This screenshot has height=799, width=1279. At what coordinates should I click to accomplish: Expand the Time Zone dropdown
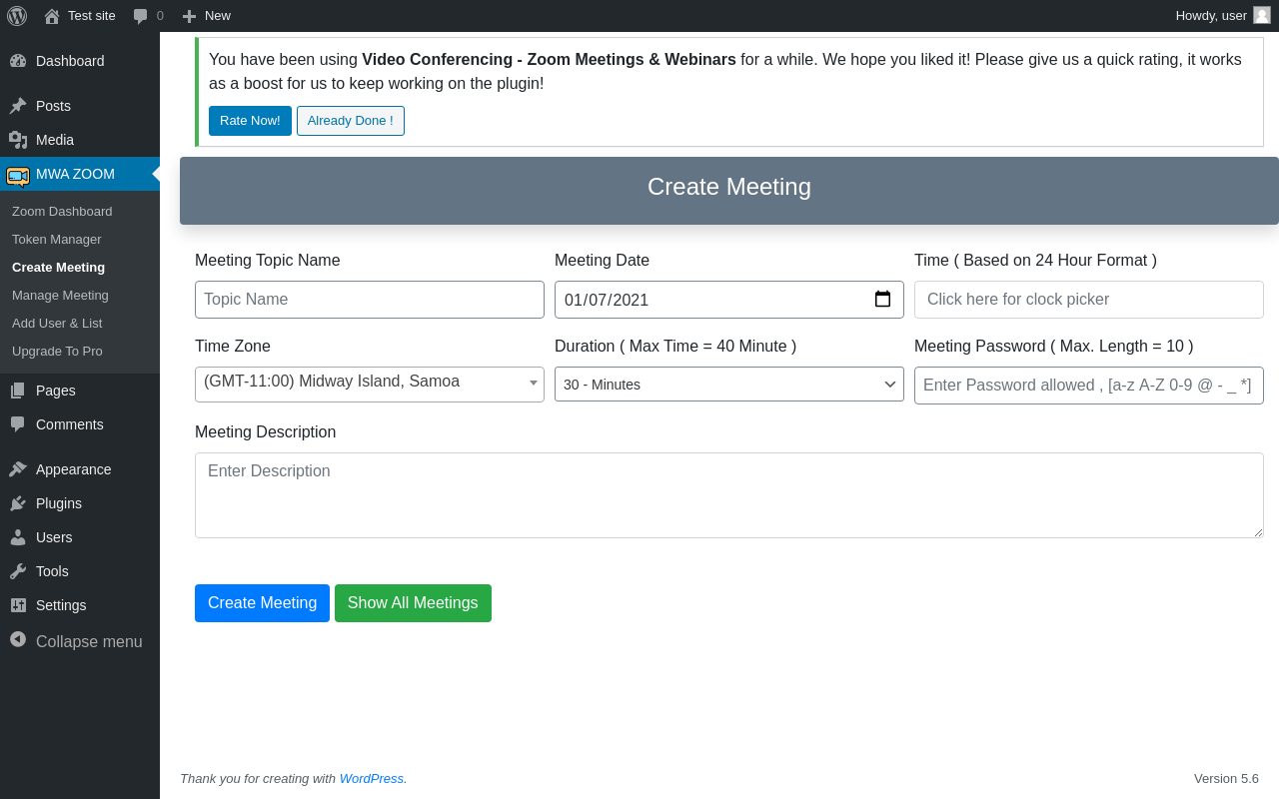pyautogui.click(x=370, y=385)
